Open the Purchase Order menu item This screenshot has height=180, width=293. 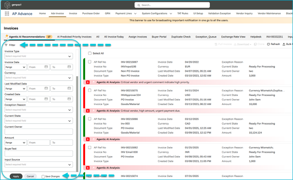91,14
